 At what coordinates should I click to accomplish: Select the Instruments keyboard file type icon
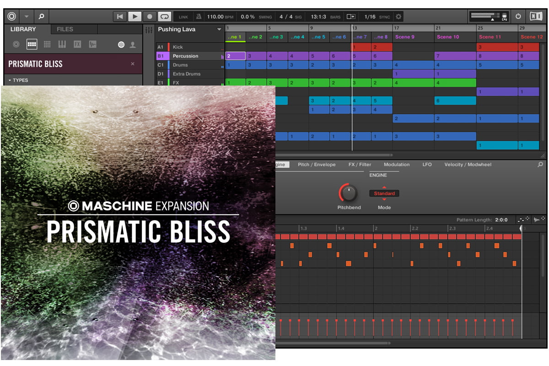click(x=62, y=44)
